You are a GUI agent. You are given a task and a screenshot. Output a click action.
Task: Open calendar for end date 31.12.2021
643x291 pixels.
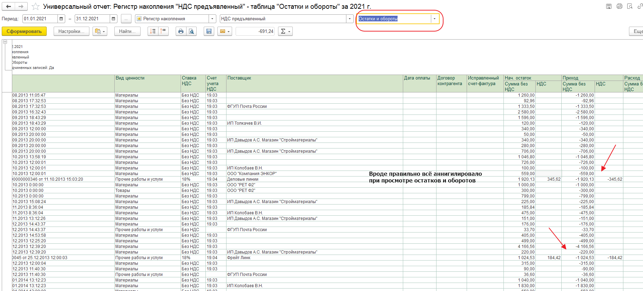[x=113, y=19]
